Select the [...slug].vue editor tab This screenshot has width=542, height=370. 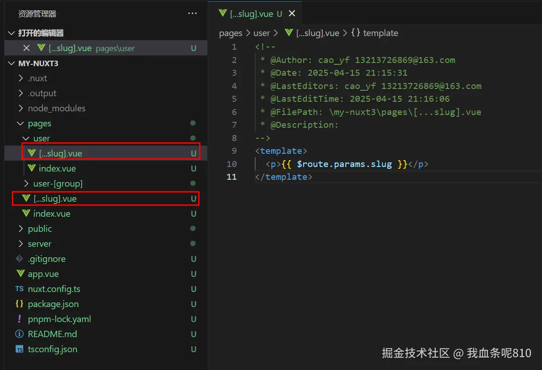click(251, 14)
